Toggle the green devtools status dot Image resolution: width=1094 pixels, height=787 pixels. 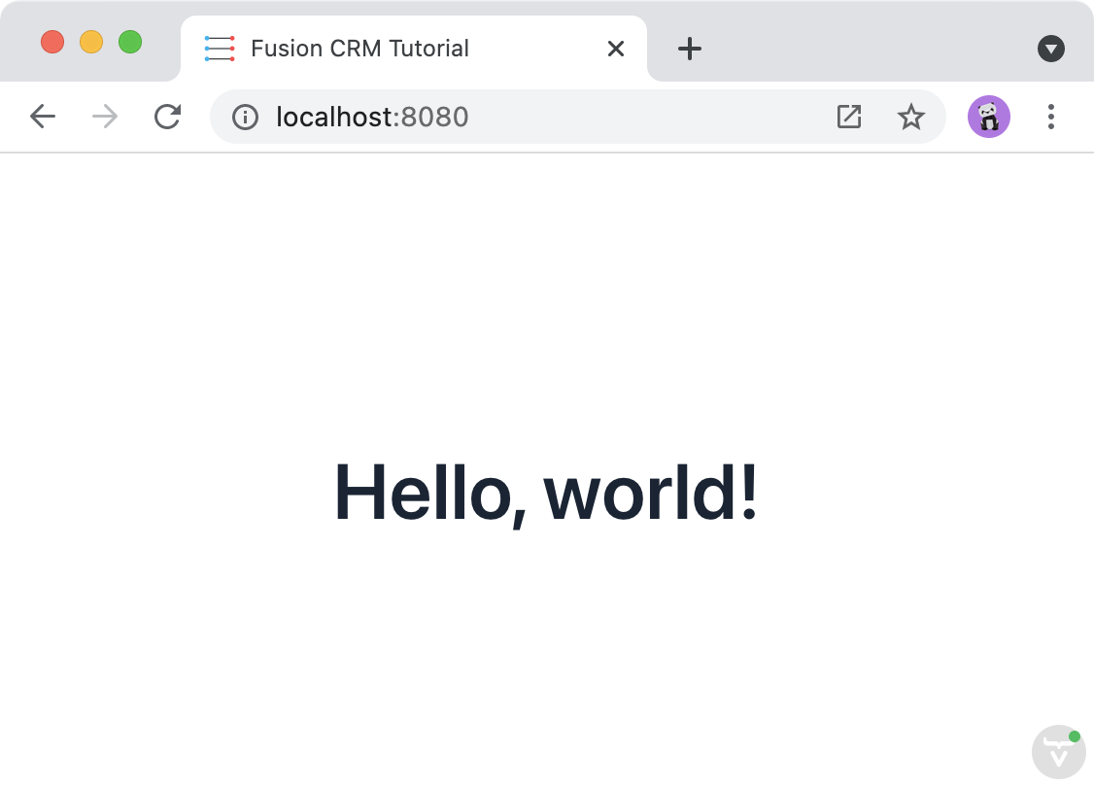pos(1077,736)
